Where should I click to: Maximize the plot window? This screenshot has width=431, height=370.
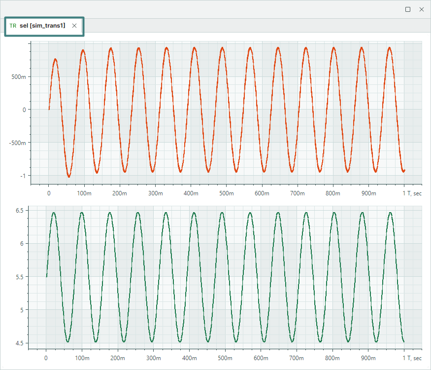pos(407,9)
